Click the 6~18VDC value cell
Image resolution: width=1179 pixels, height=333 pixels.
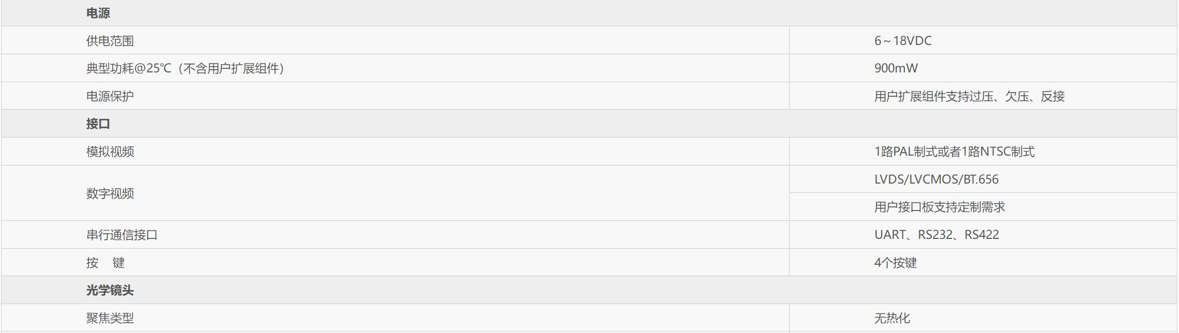(x=903, y=41)
